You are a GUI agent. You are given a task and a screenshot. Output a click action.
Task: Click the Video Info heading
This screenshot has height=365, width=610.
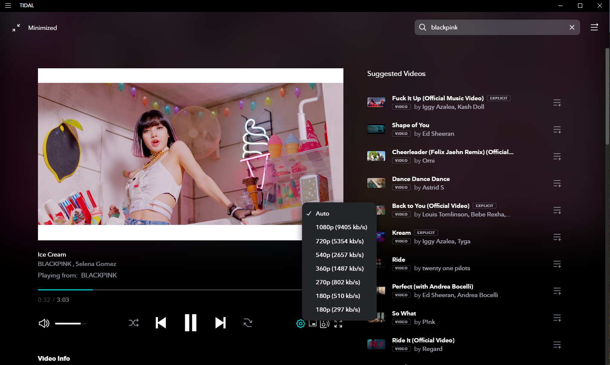[54, 359]
